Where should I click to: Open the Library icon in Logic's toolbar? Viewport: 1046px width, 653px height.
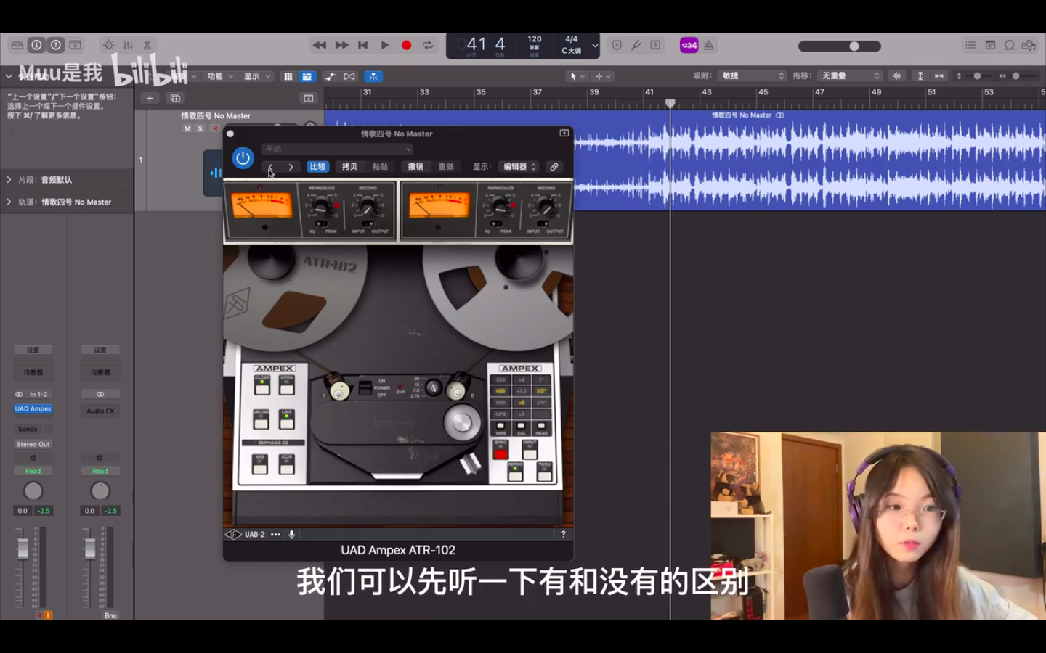tap(17, 45)
